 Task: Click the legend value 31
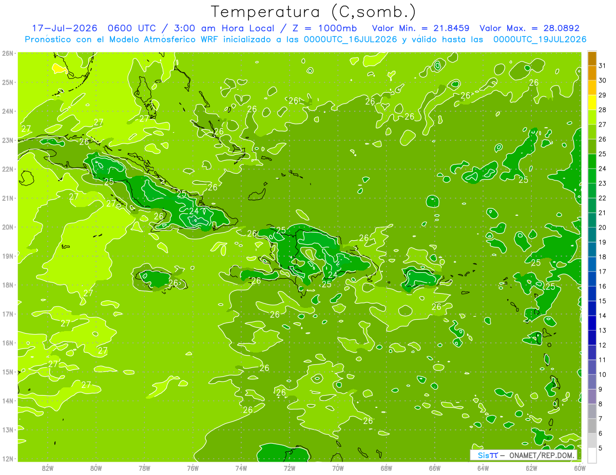point(603,66)
